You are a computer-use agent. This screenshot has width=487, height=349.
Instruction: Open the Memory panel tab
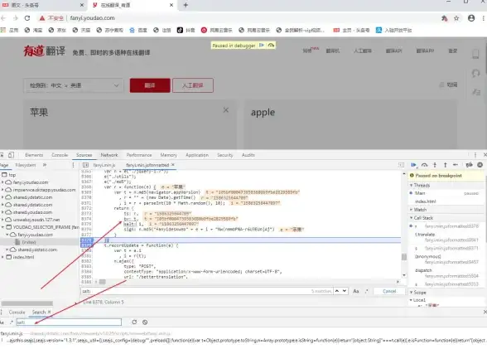click(x=169, y=155)
